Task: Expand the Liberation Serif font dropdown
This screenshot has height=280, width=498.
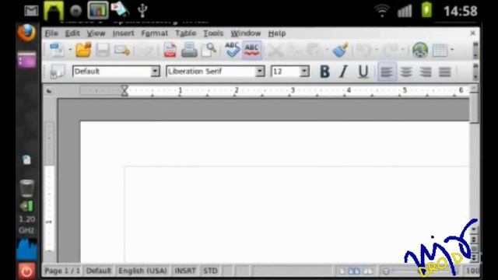Action: tap(260, 72)
